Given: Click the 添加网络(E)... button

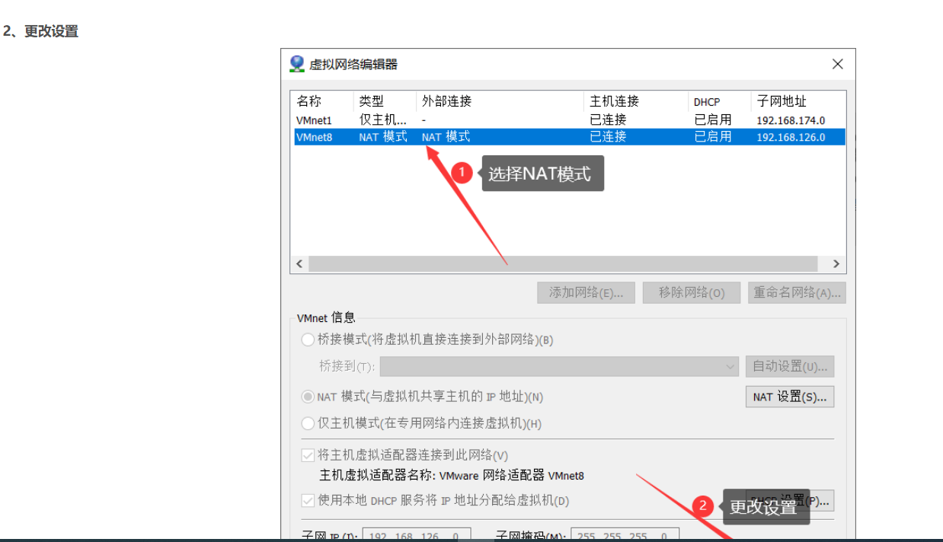Looking at the screenshot, I should (x=586, y=292).
